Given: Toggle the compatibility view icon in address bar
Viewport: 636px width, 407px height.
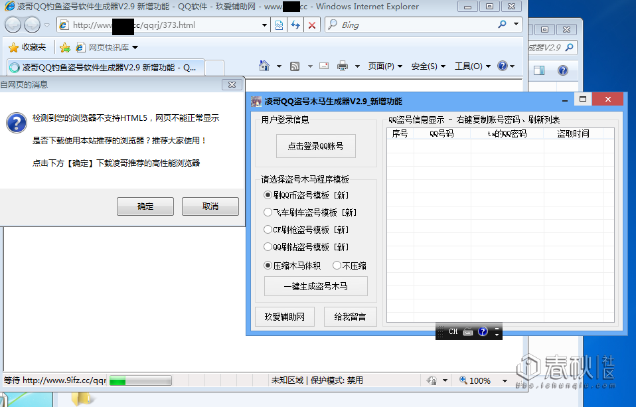Looking at the screenshot, I should [x=279, y=25].
